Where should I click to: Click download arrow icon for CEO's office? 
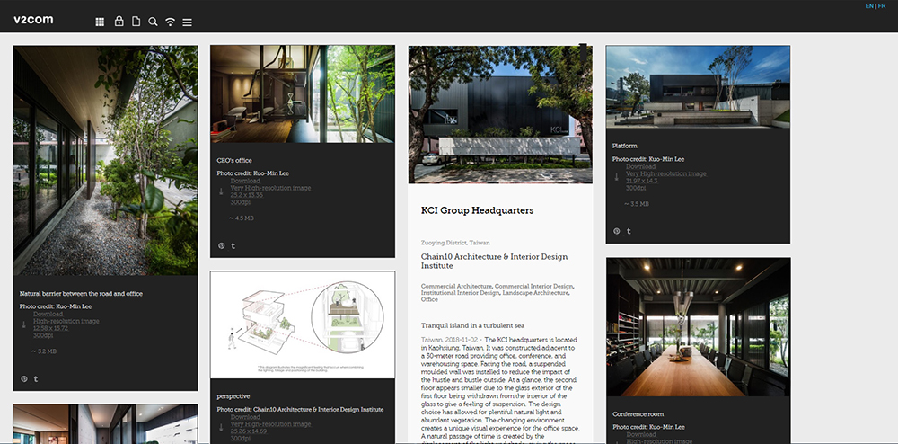pyautogui.click(x=222, y=191)
